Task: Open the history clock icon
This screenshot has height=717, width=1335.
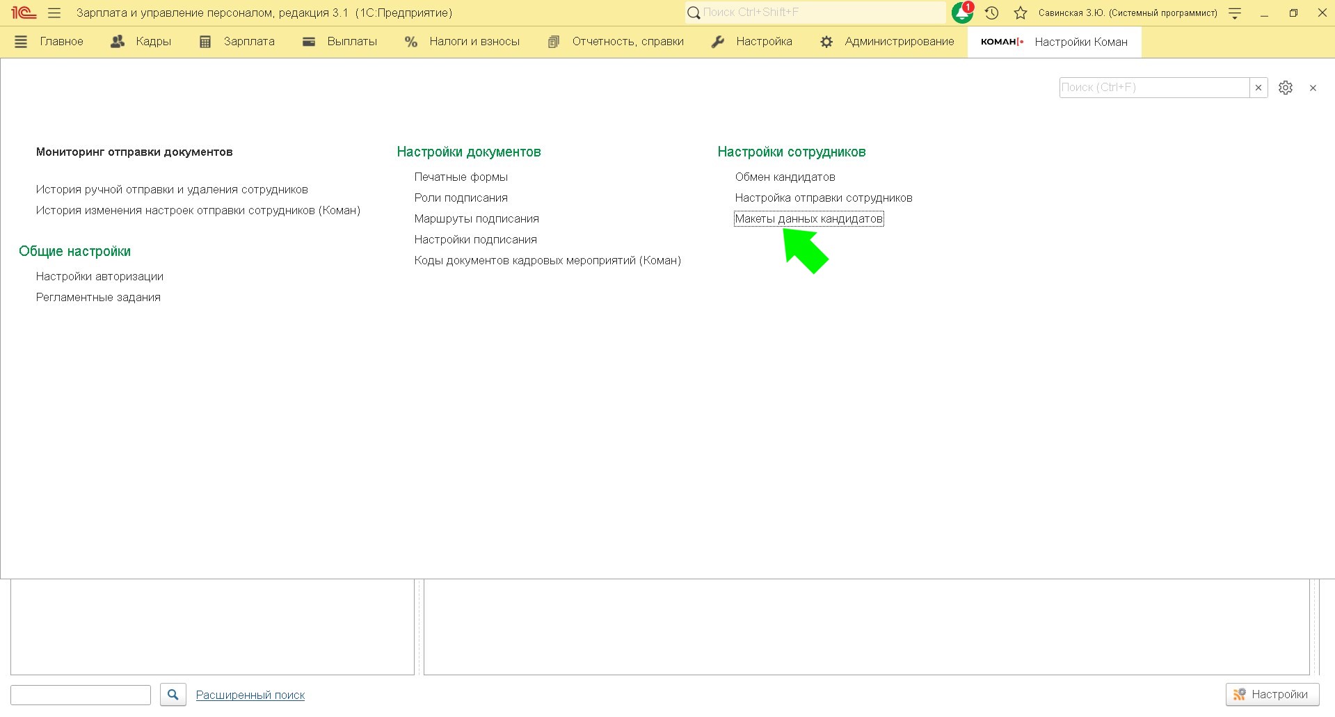Action: coord(992,13)
